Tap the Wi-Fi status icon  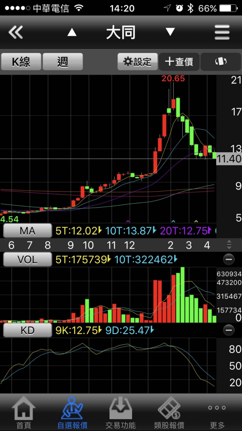[x=79, y=8]
